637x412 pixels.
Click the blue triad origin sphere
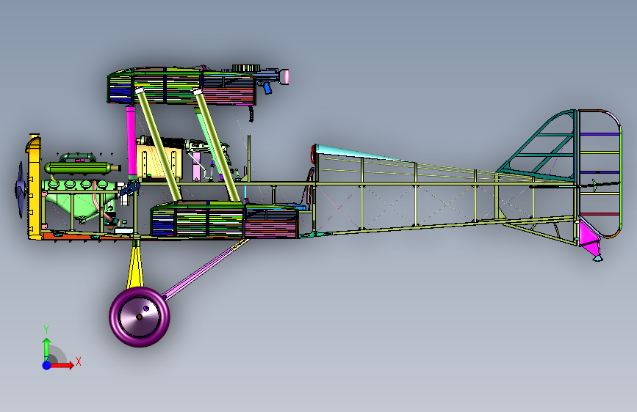pos(47,365)
